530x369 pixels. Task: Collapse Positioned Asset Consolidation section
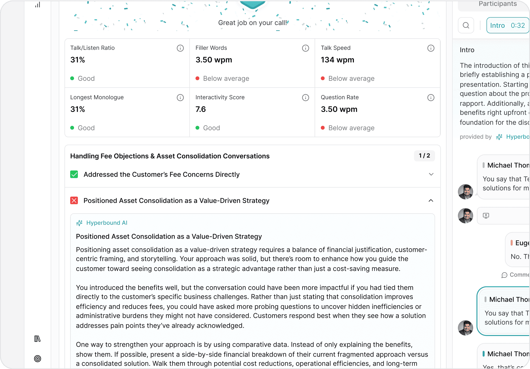(x=431, y=200)
